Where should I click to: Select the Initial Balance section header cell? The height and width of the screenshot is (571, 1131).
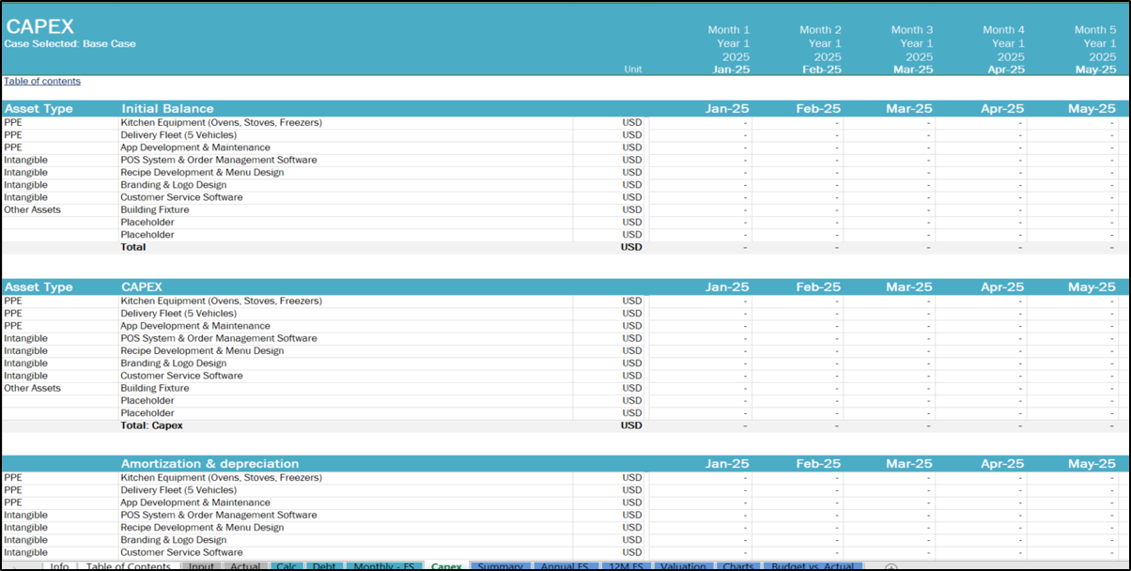pyautogui.click(x=167, y=109)
